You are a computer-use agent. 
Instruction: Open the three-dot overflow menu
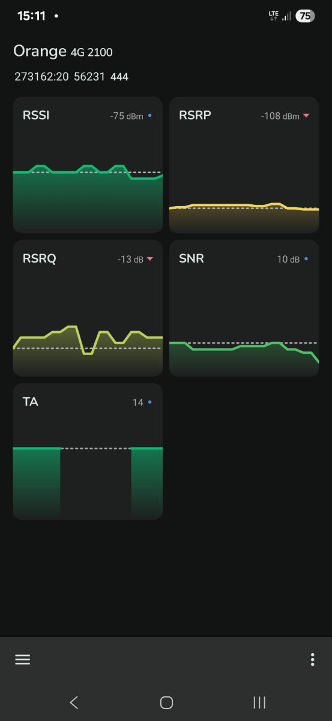[312, 659]
